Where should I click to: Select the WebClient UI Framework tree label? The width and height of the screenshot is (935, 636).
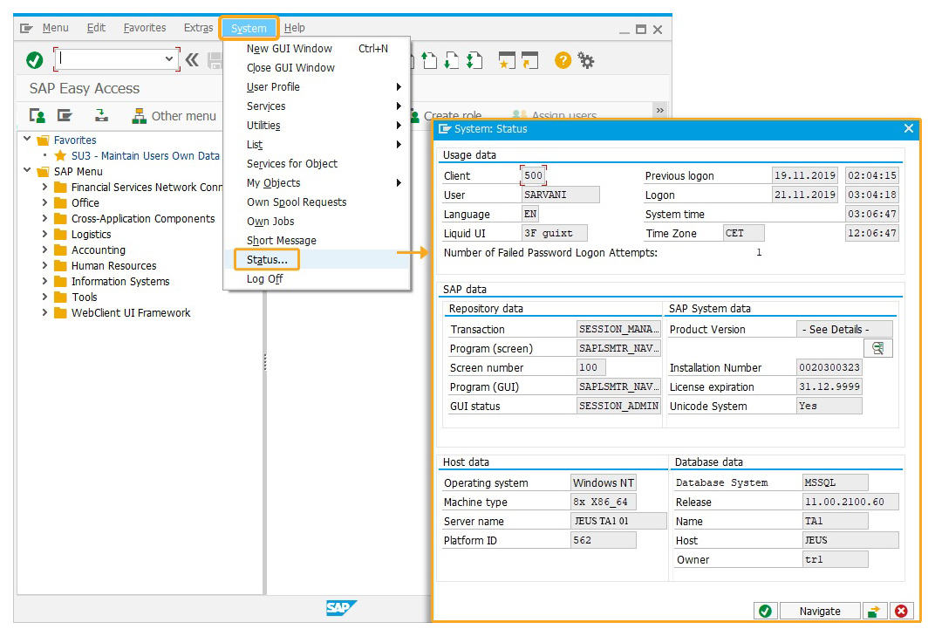(131, 312)
